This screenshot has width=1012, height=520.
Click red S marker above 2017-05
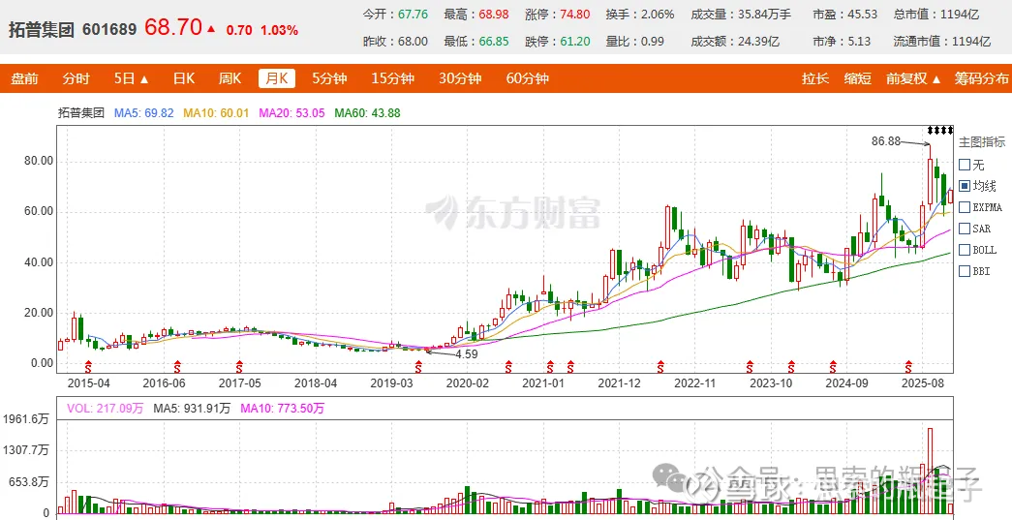click(239, 367)
